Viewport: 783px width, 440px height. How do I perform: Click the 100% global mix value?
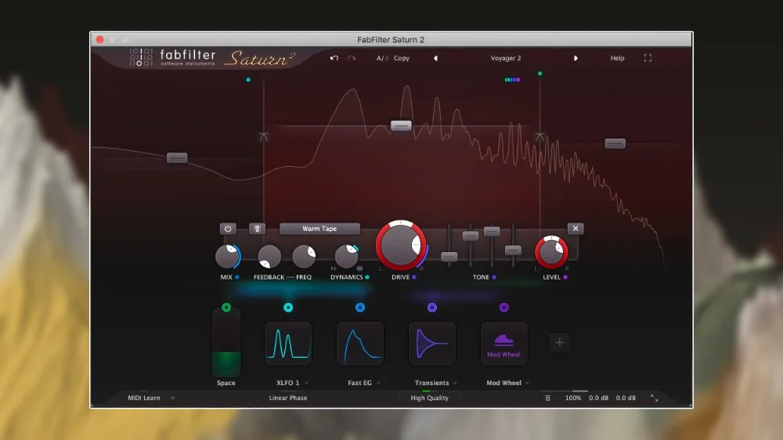click(x=573, y=398)
